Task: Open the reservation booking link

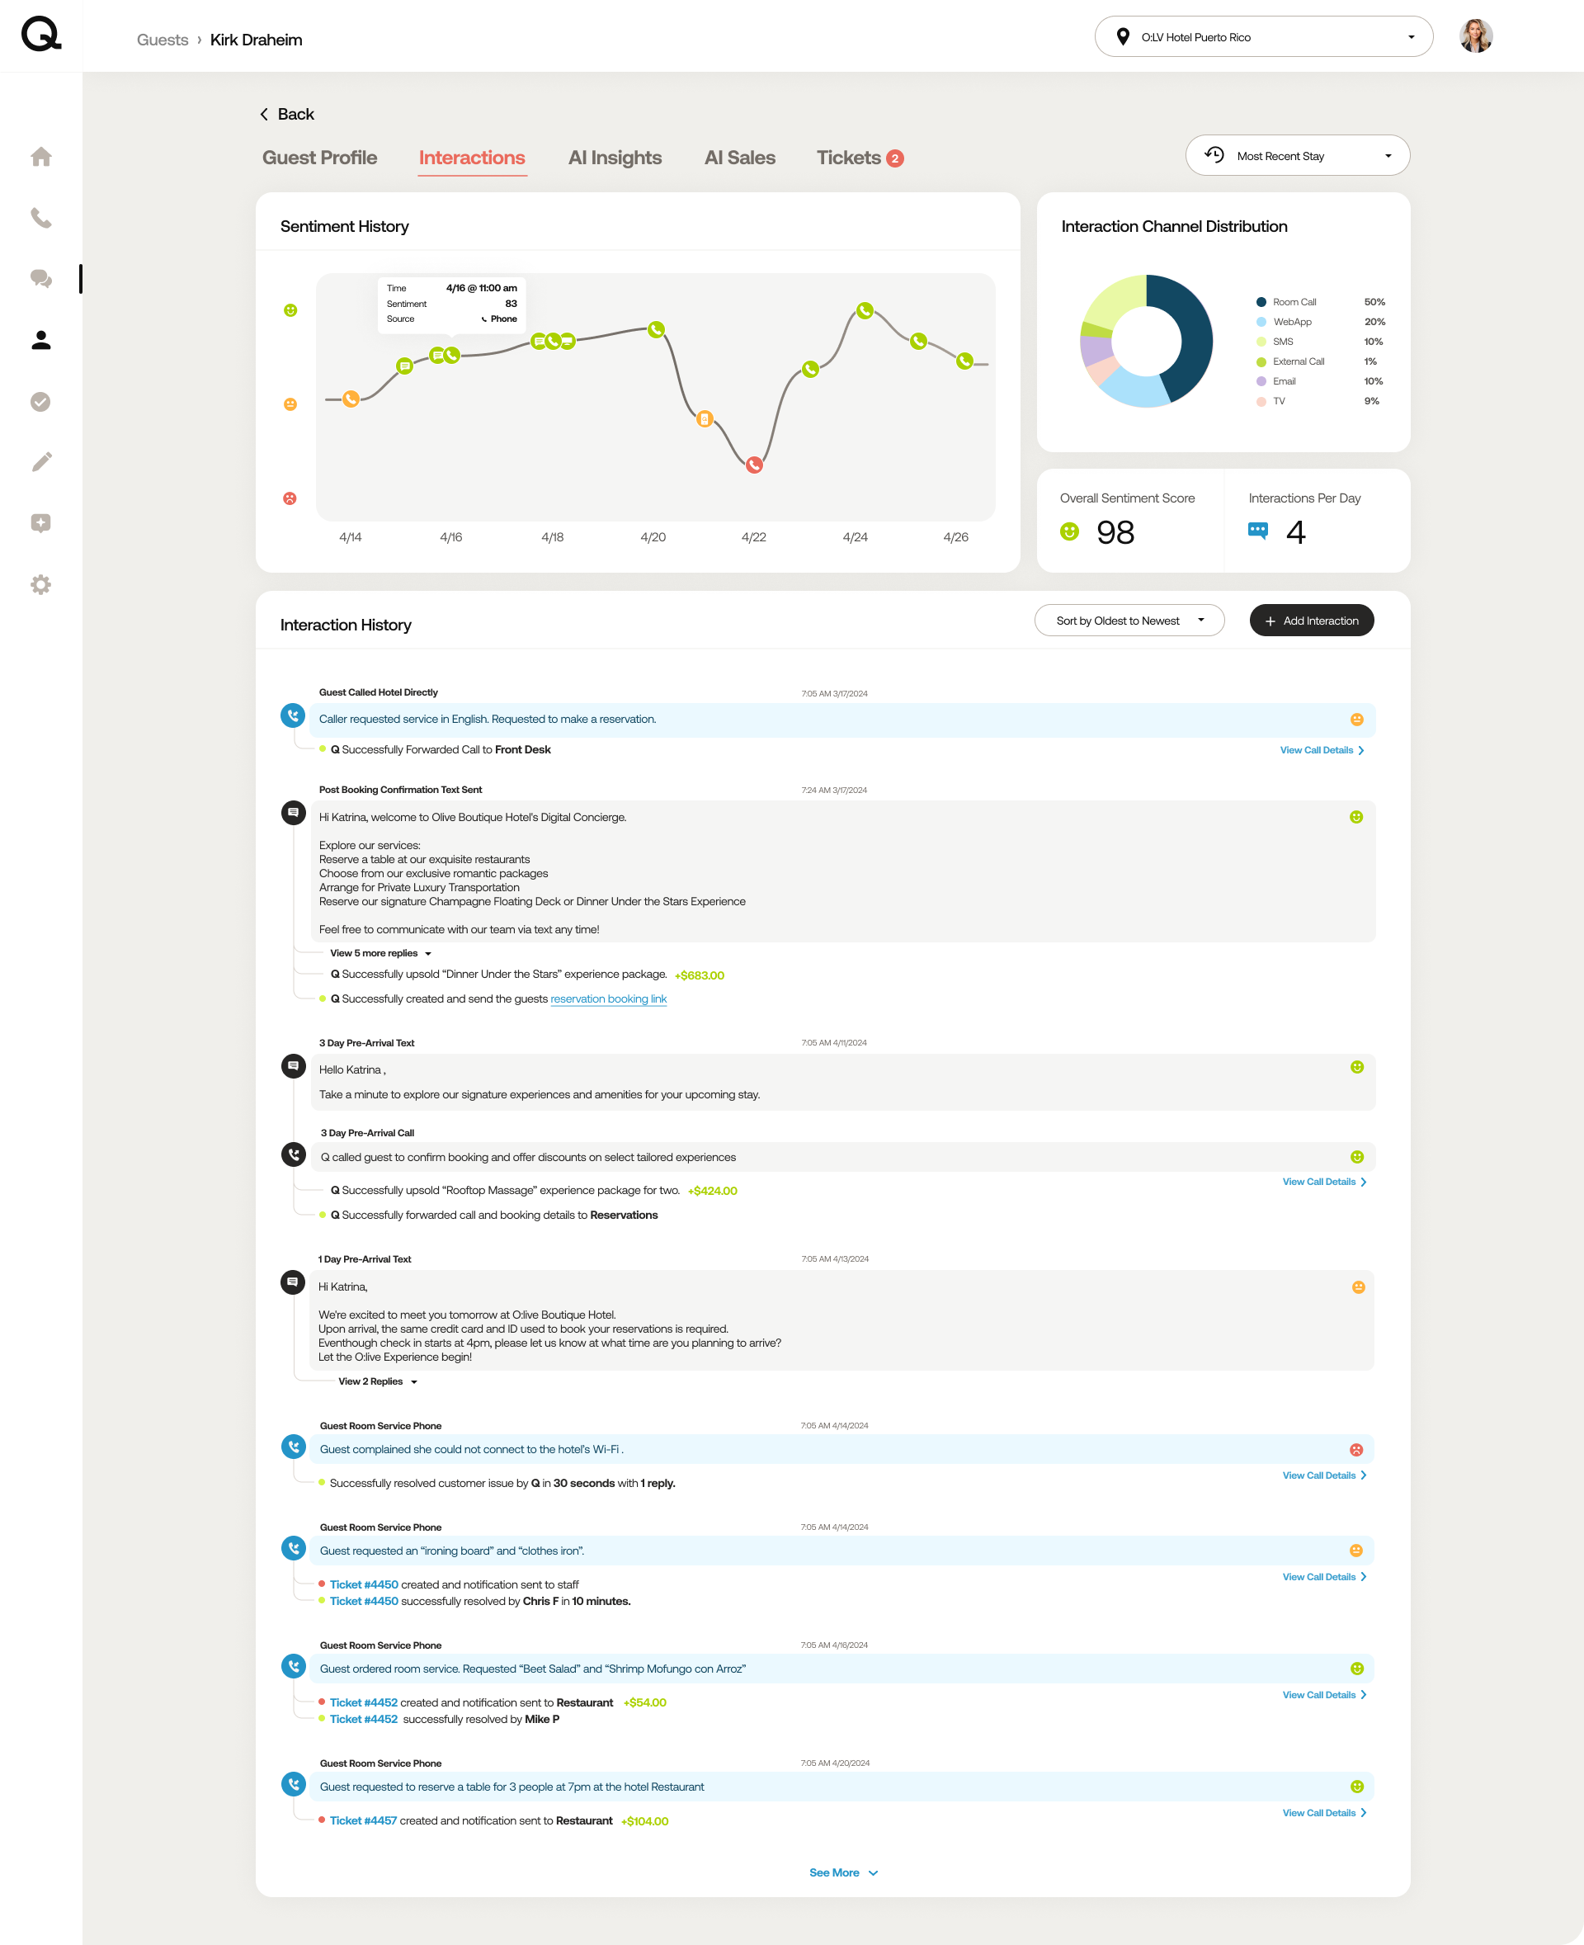Action: point(608,998)
